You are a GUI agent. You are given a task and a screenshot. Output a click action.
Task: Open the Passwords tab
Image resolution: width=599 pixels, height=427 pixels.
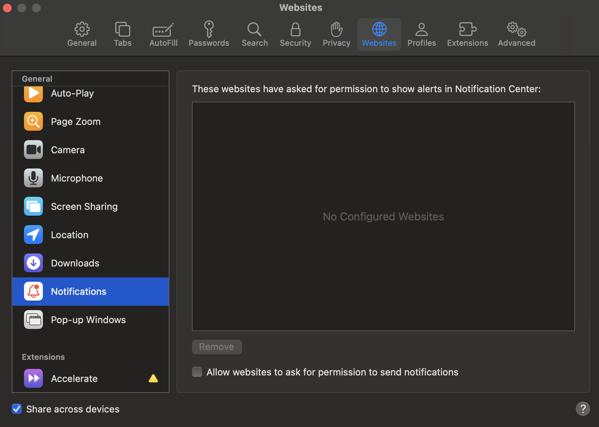(209, 34)
